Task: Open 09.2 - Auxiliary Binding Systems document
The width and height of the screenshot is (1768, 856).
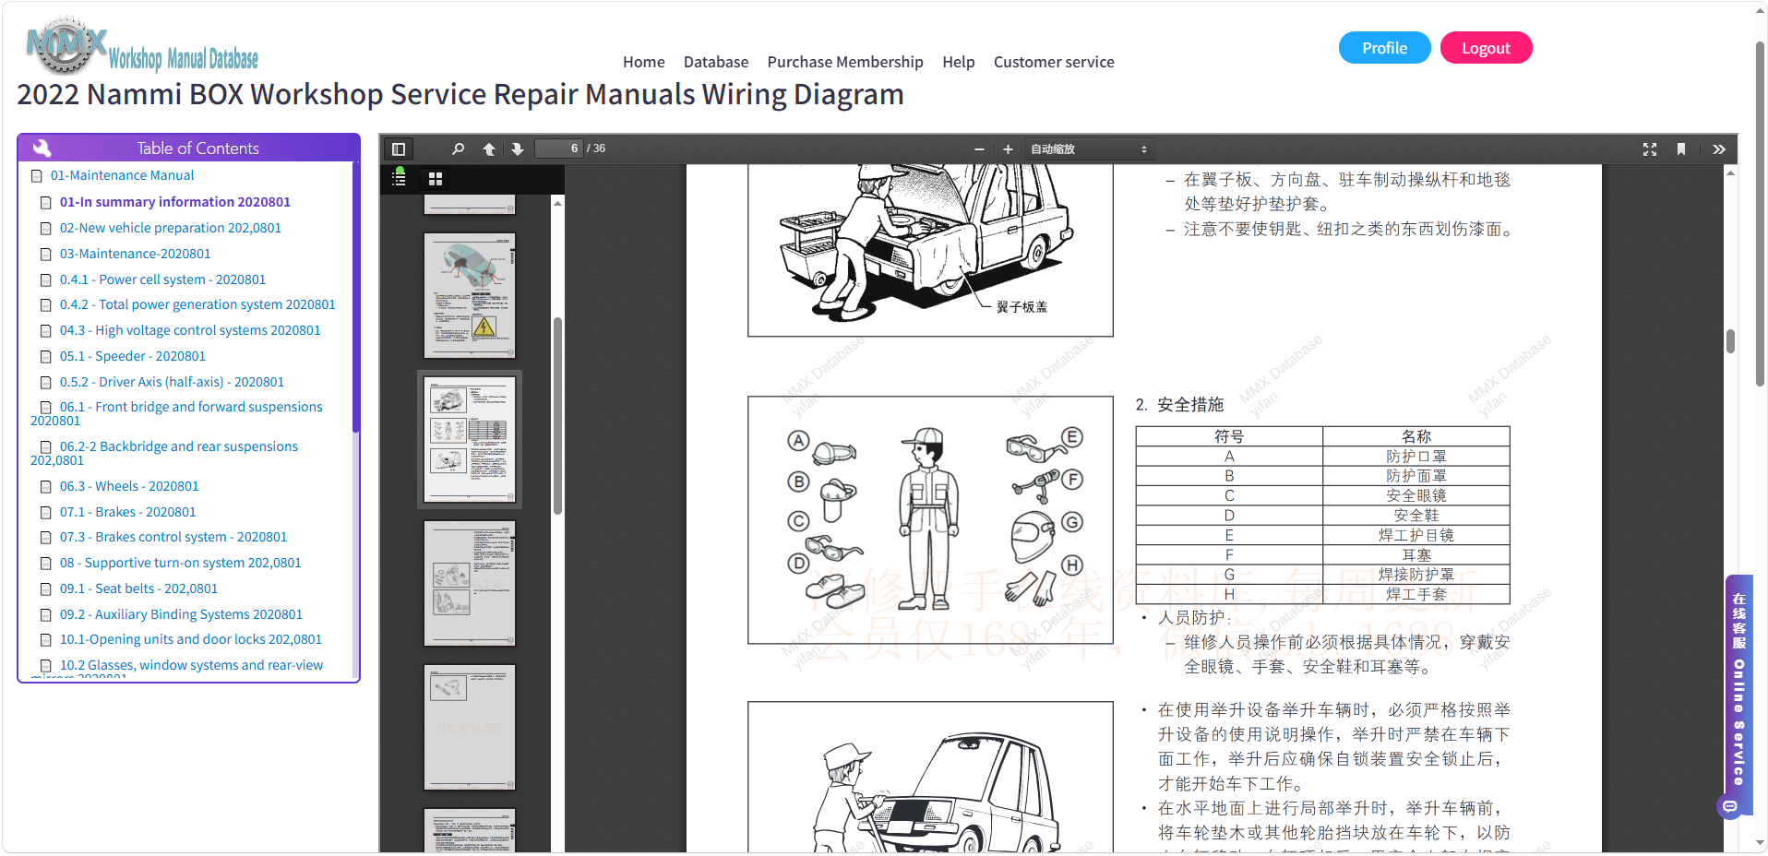Action: (181, 614)
